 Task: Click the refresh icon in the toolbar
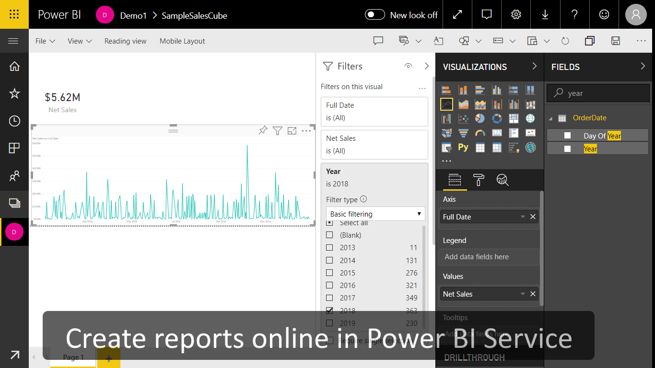(565, 41)
